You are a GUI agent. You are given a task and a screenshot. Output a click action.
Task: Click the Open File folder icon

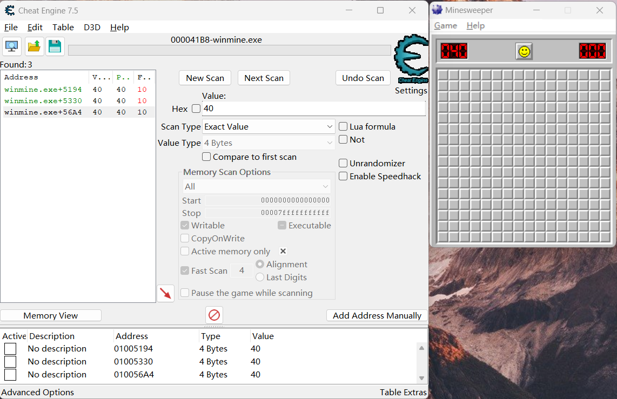pyautogui.click(x=34, y=47)
